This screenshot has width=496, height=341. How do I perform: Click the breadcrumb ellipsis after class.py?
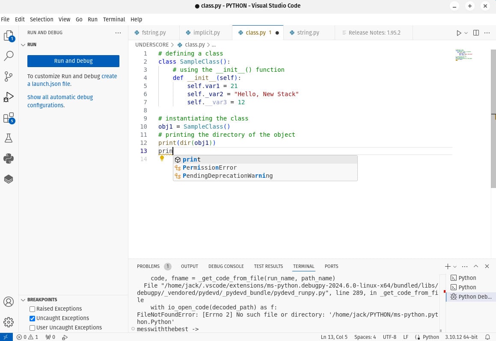coord(214,45)
